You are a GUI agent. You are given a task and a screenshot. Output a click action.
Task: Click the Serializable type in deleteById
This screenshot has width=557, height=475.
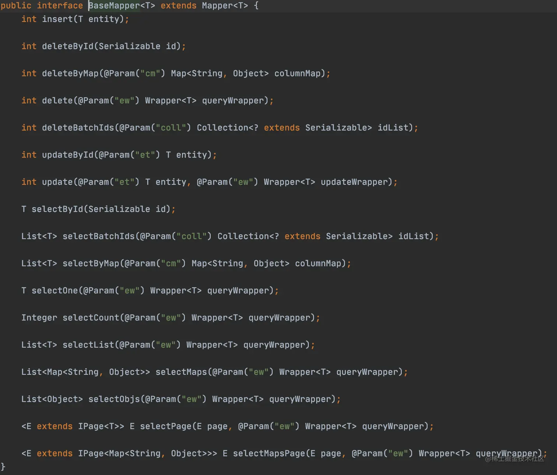[x=130, y=46]
